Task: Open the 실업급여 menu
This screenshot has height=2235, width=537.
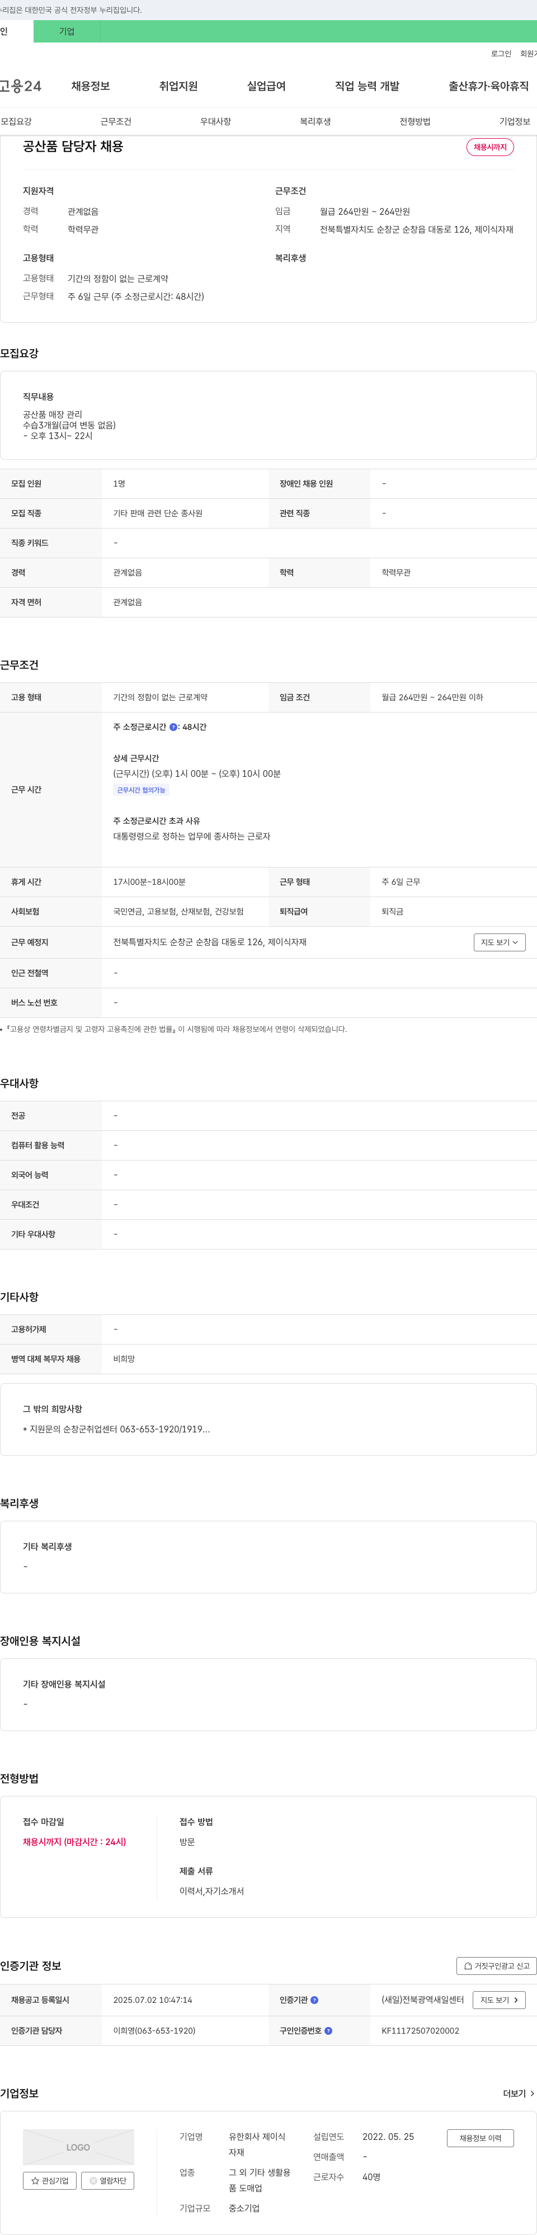Action: click(x=266, y=86)
